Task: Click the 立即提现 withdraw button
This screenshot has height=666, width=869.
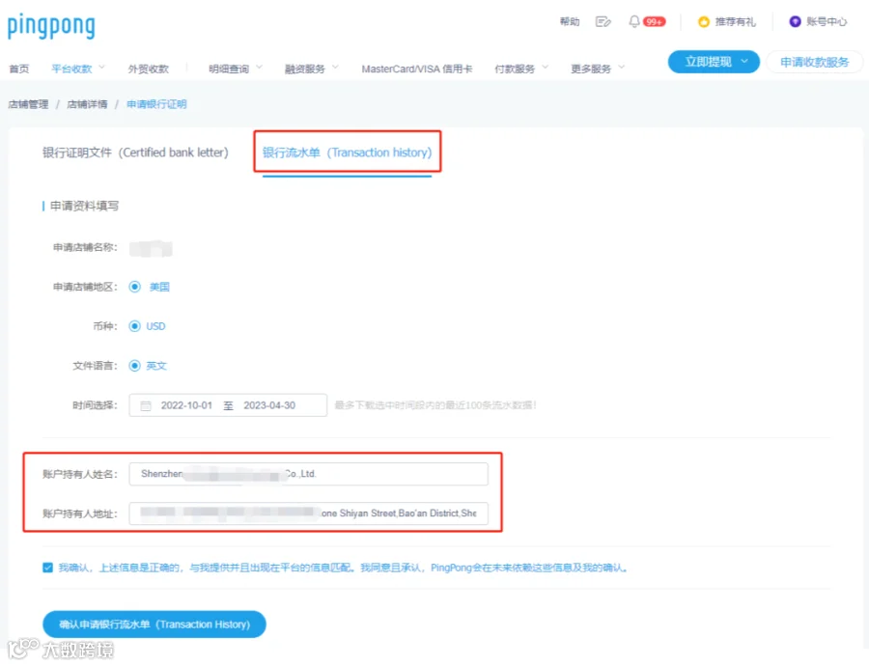Action: [713, 61]
